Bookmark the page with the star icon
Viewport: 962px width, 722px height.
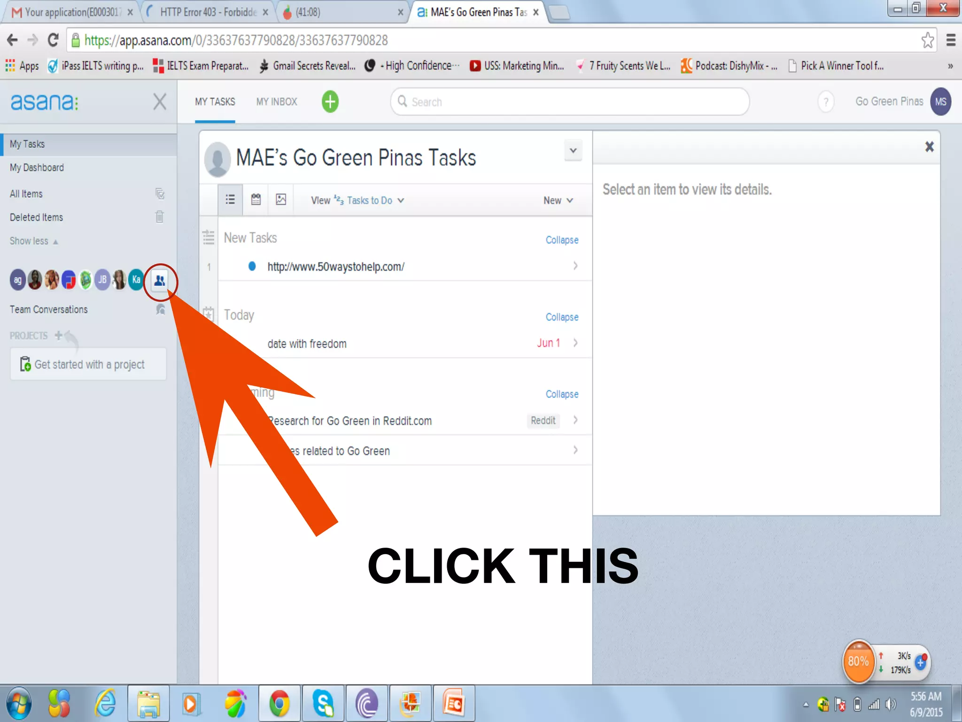coord(927,40)
